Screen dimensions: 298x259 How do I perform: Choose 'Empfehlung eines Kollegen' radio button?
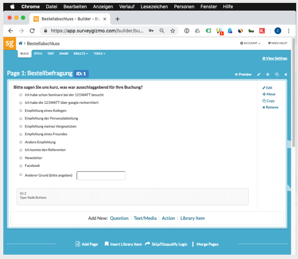pyautogui.click(x=21, y=111)
